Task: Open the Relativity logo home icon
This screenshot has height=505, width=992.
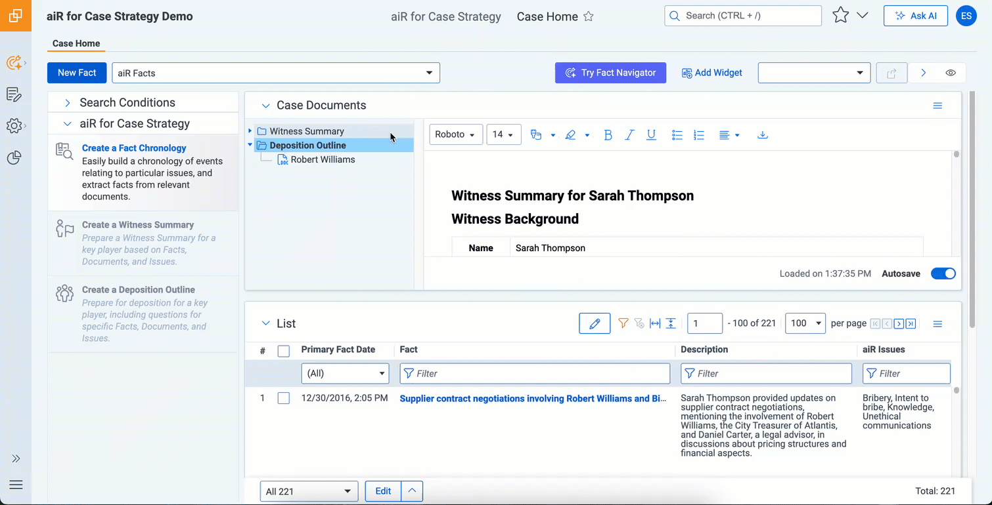Action: tap(16, 16)
